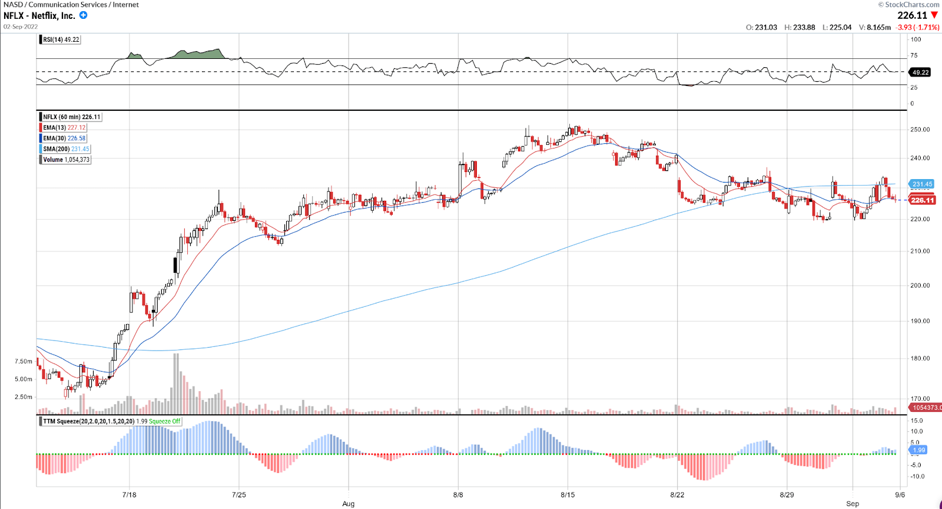Select the EMA(13) 227.12 legend entry
The image size is (942, 509).
[64, 127]
